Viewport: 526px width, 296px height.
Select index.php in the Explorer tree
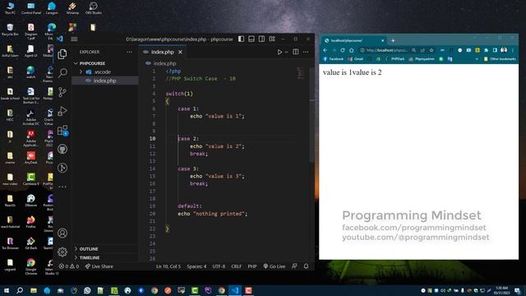pos(105,81)
